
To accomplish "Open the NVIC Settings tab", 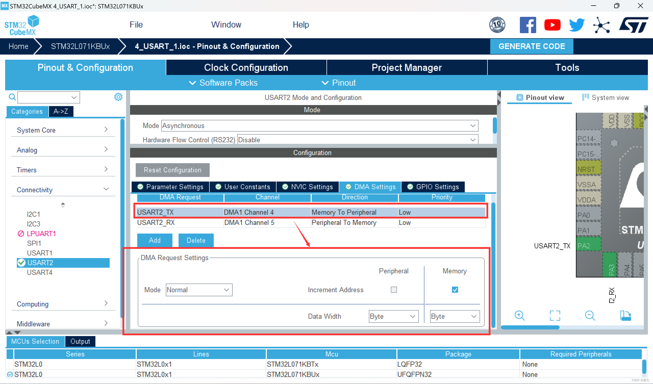I will 307,187.
